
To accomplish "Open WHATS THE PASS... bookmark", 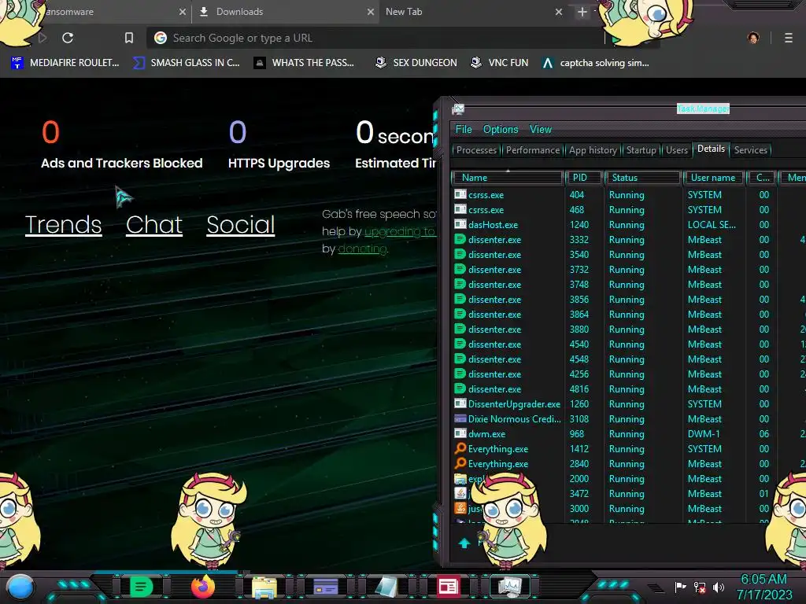I will (x=304, y=63).
